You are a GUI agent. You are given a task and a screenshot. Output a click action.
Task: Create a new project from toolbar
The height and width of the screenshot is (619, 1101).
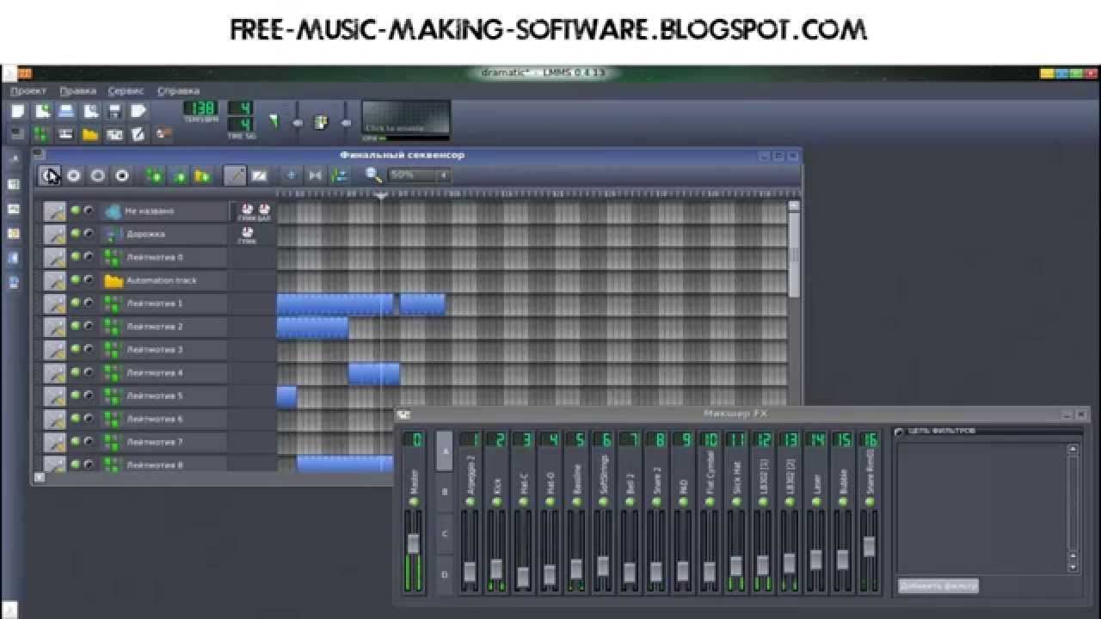[18, 111]
